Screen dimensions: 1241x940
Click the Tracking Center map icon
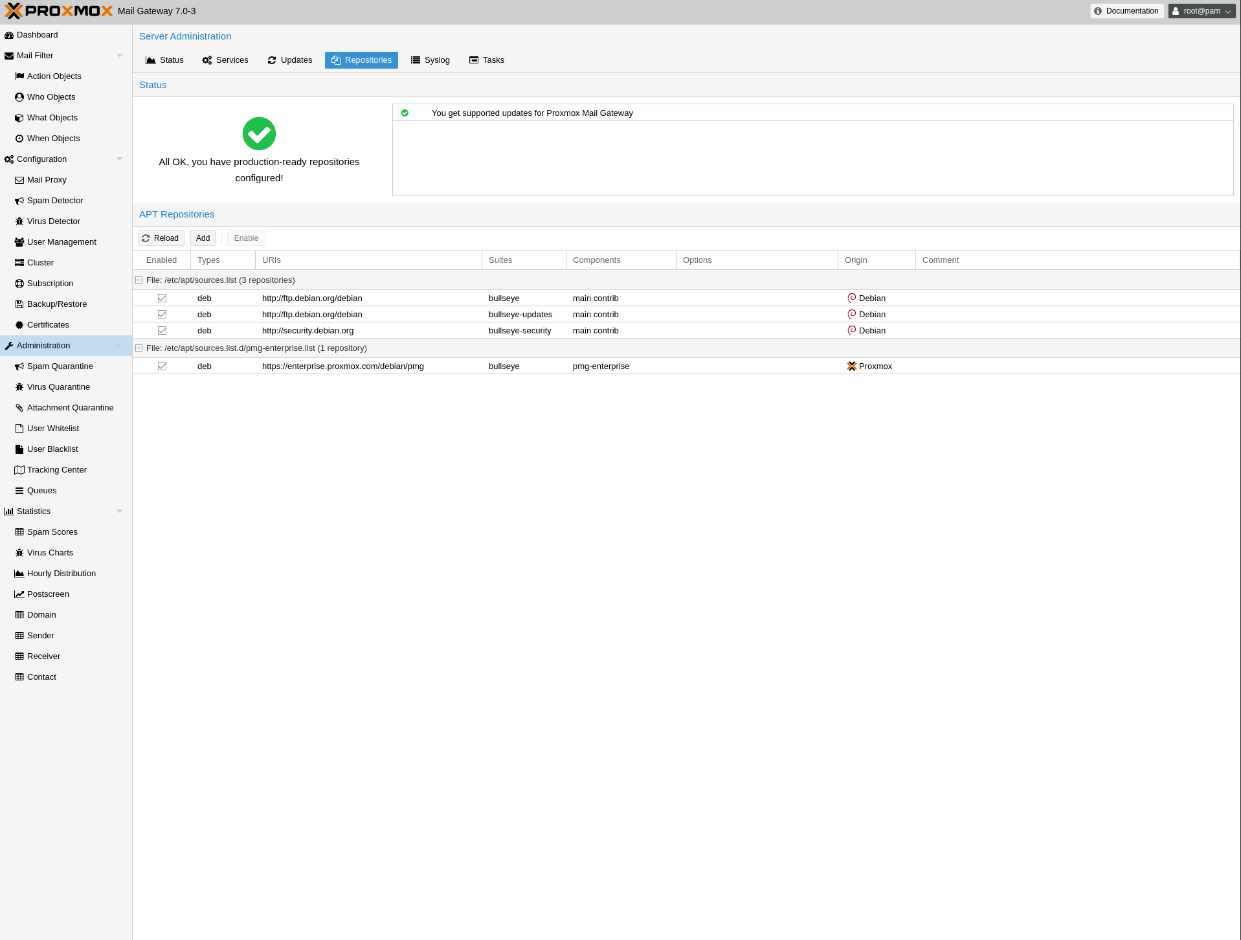pyautogui.click(x=19, y=470)
